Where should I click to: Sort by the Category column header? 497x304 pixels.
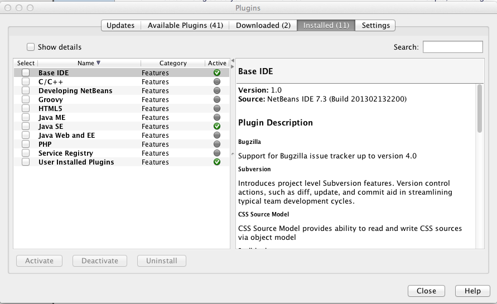173,64
